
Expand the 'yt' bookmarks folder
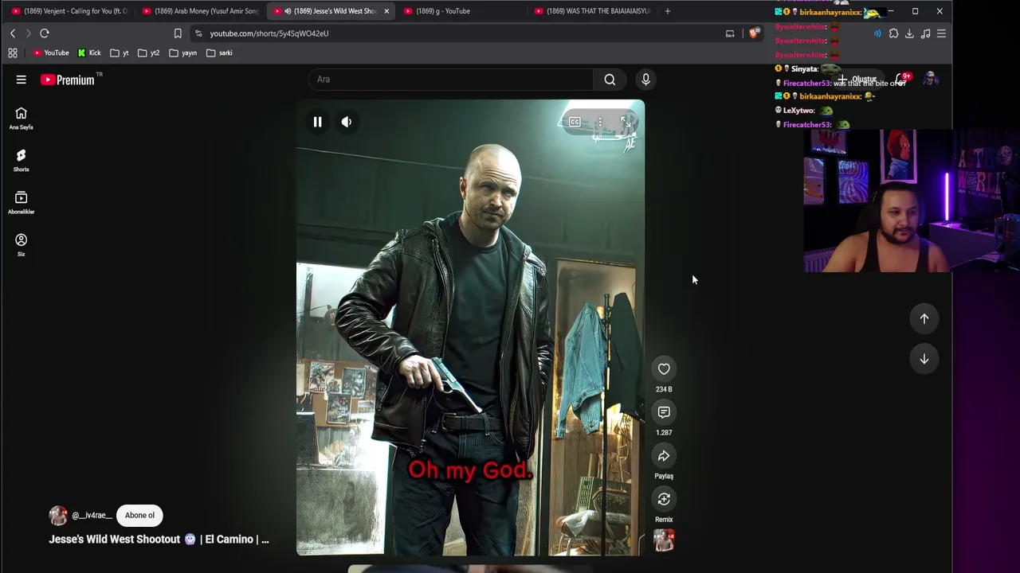coord(120,53)
